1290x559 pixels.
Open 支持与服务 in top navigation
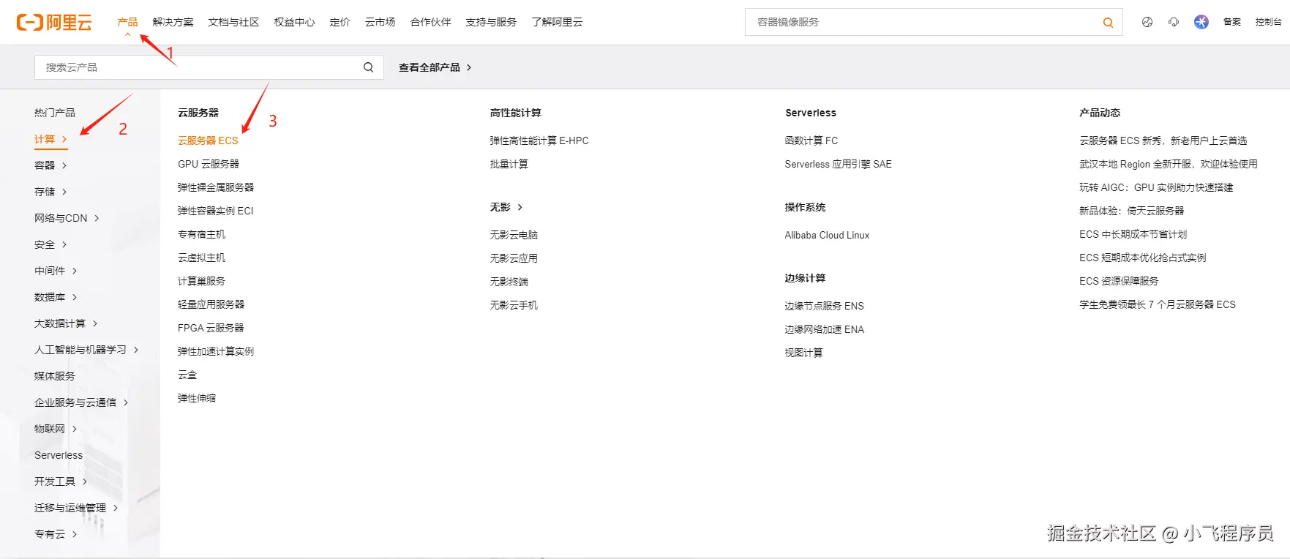[x=490, y=22]
